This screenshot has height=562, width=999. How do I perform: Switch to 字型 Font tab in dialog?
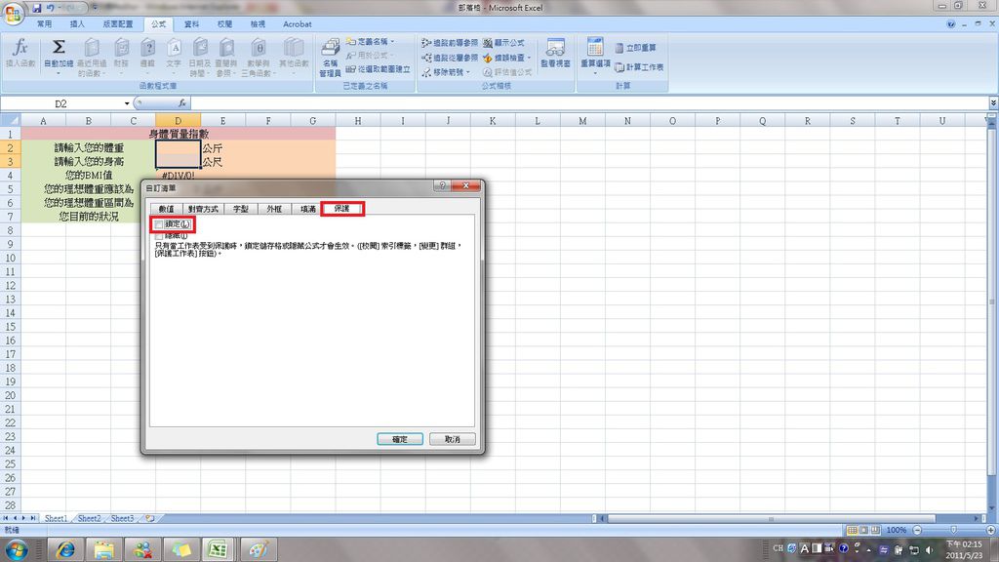[x=240, y=209]
